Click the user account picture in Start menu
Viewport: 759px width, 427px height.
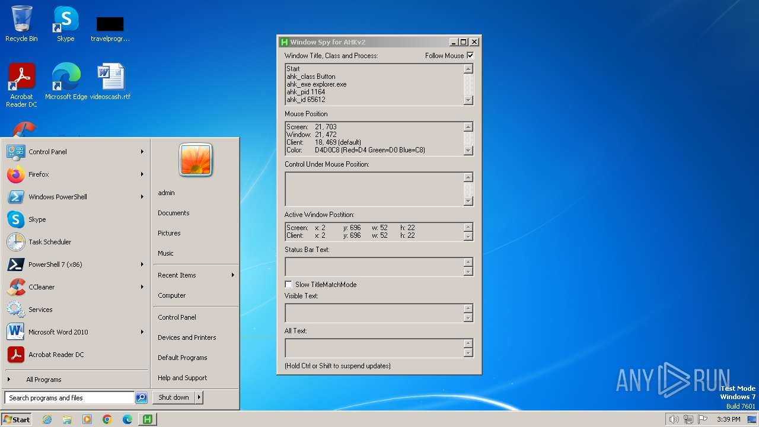pyautogui.click(x=196, y=160)
